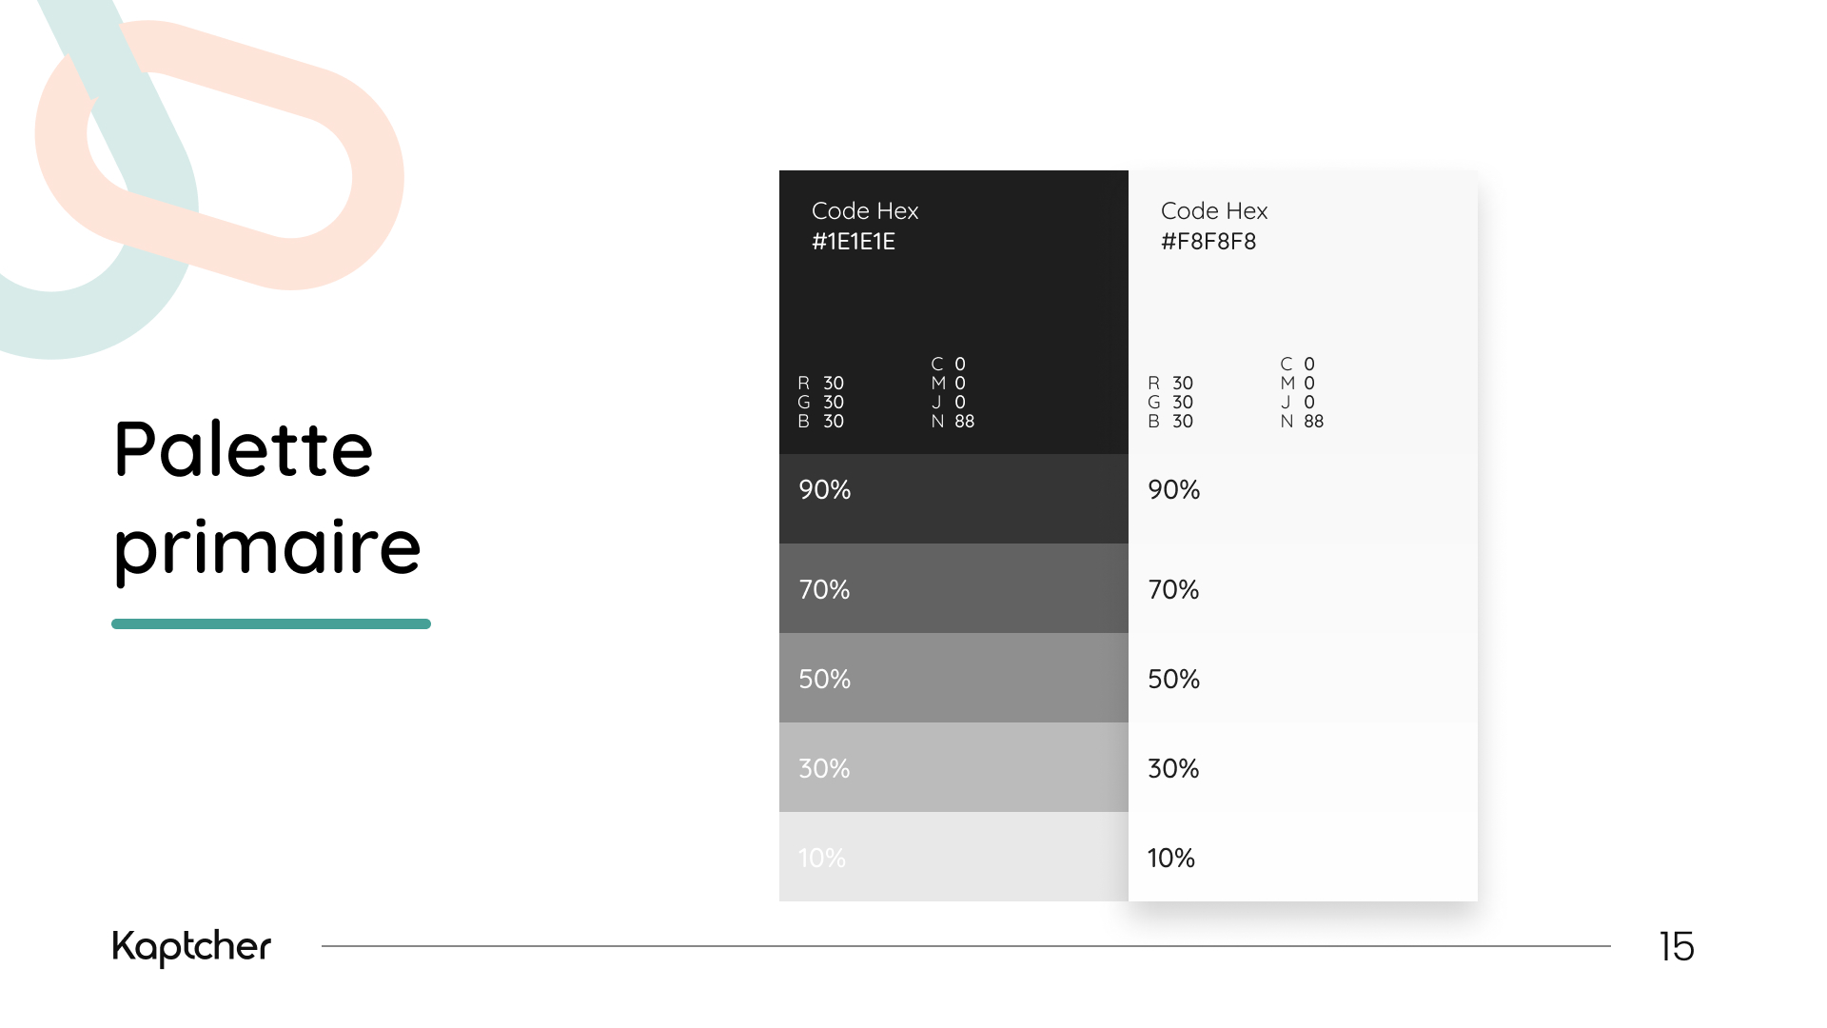Pick the light column 50% swatch
The width and height of the screenshot is (1827, 1028).
click(x=1303, y=678)
